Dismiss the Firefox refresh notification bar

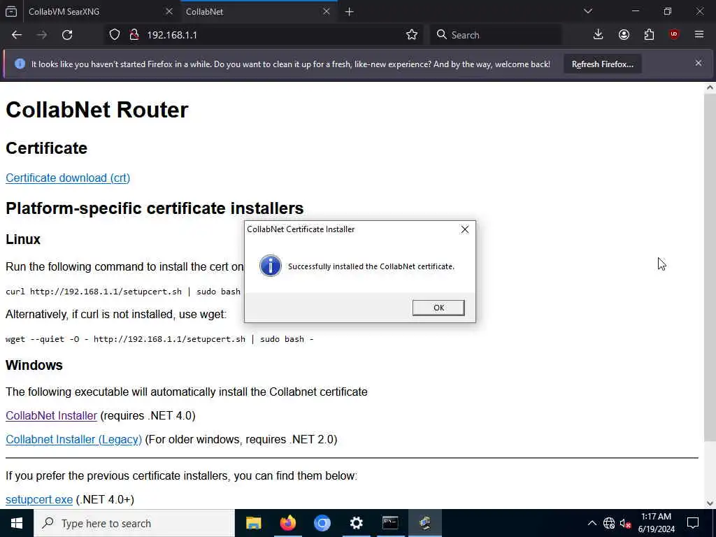click(x=699, y=63)
